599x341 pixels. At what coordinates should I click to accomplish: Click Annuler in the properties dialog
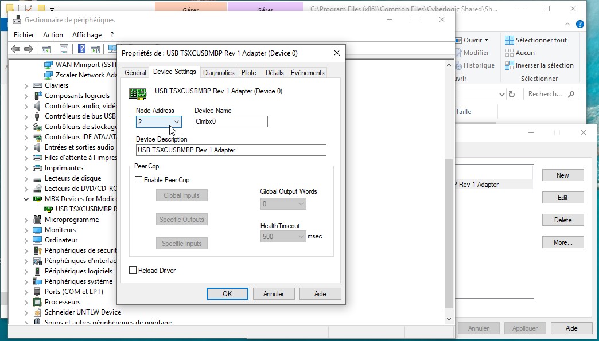[274, 293]
